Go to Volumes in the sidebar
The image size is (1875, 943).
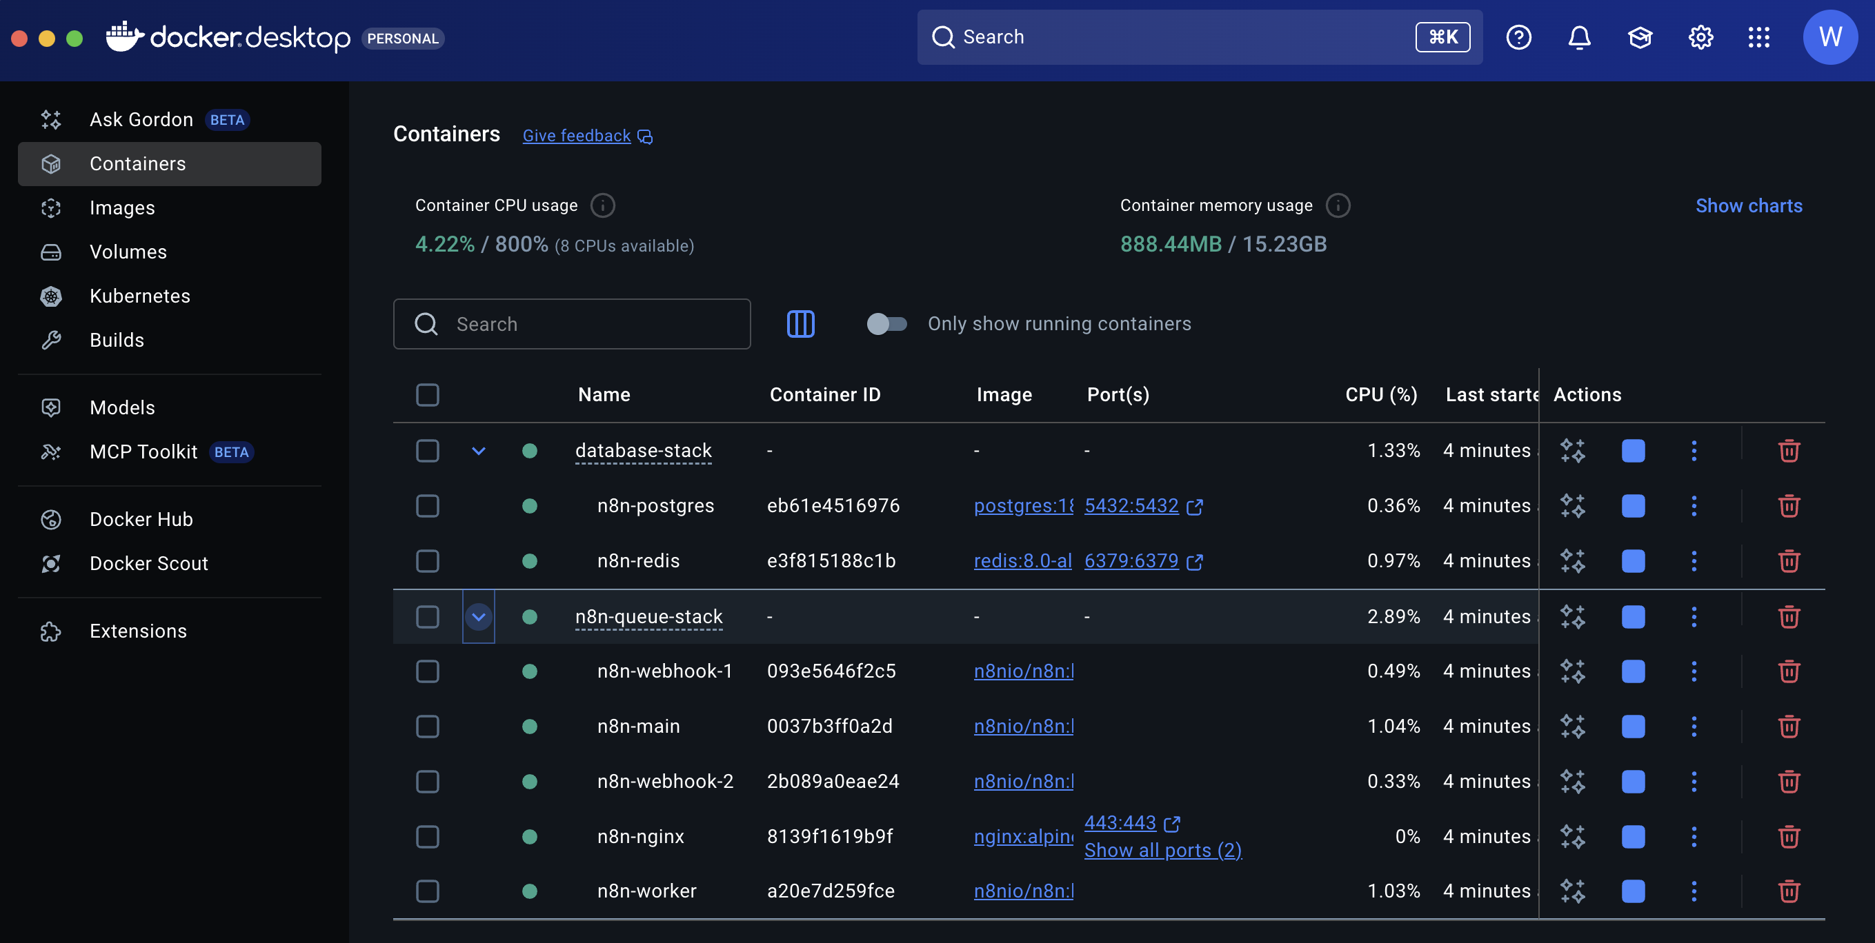[x=128, y=252]
